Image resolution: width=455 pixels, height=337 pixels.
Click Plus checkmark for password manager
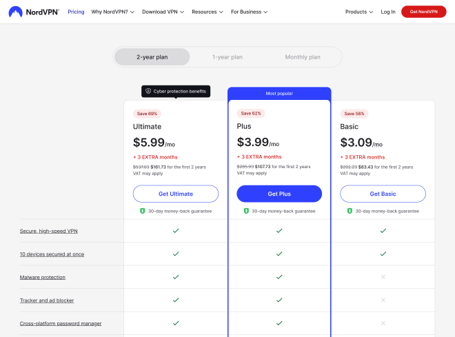pos(279,323)
